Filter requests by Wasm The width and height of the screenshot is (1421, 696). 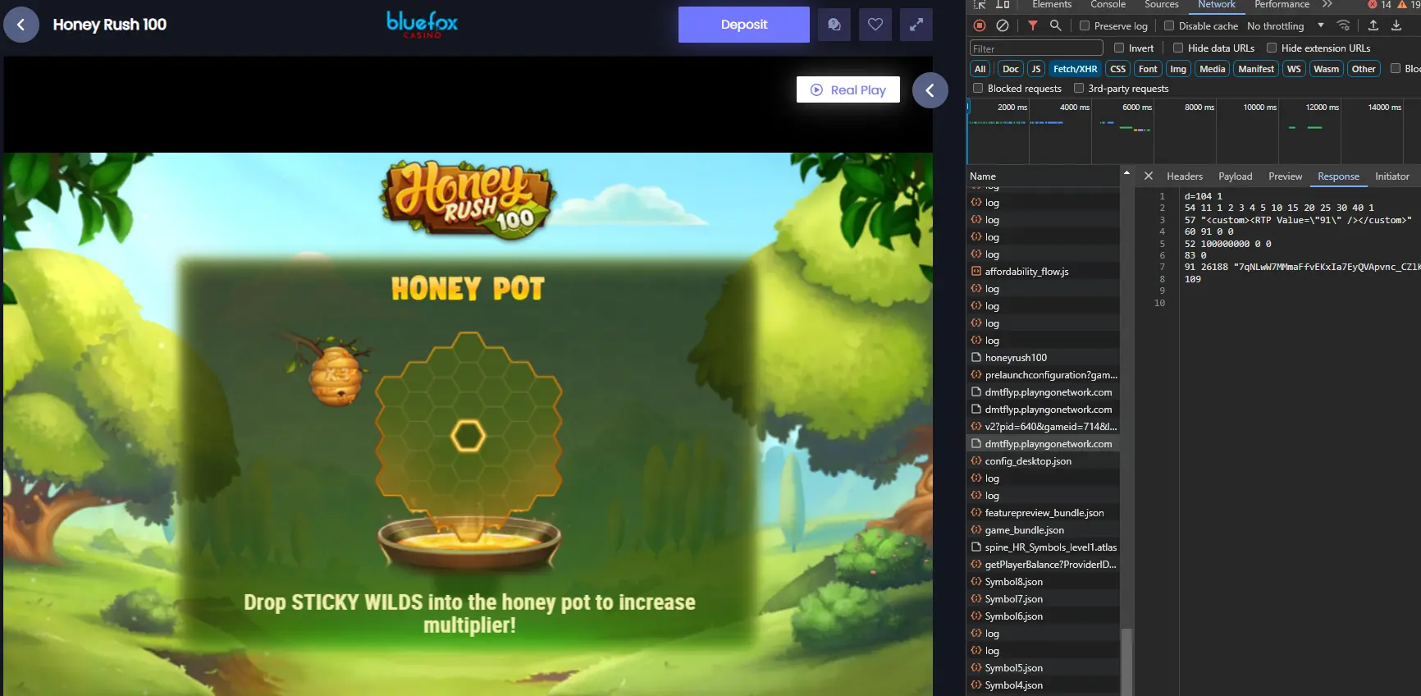[1326, 69]
